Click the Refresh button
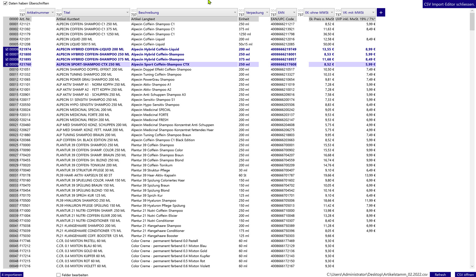This screenshot has width=476, height=277. 440,274
